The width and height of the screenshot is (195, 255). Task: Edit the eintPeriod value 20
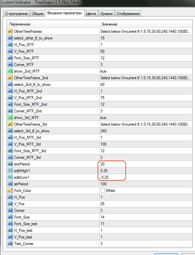pos(102,164)
